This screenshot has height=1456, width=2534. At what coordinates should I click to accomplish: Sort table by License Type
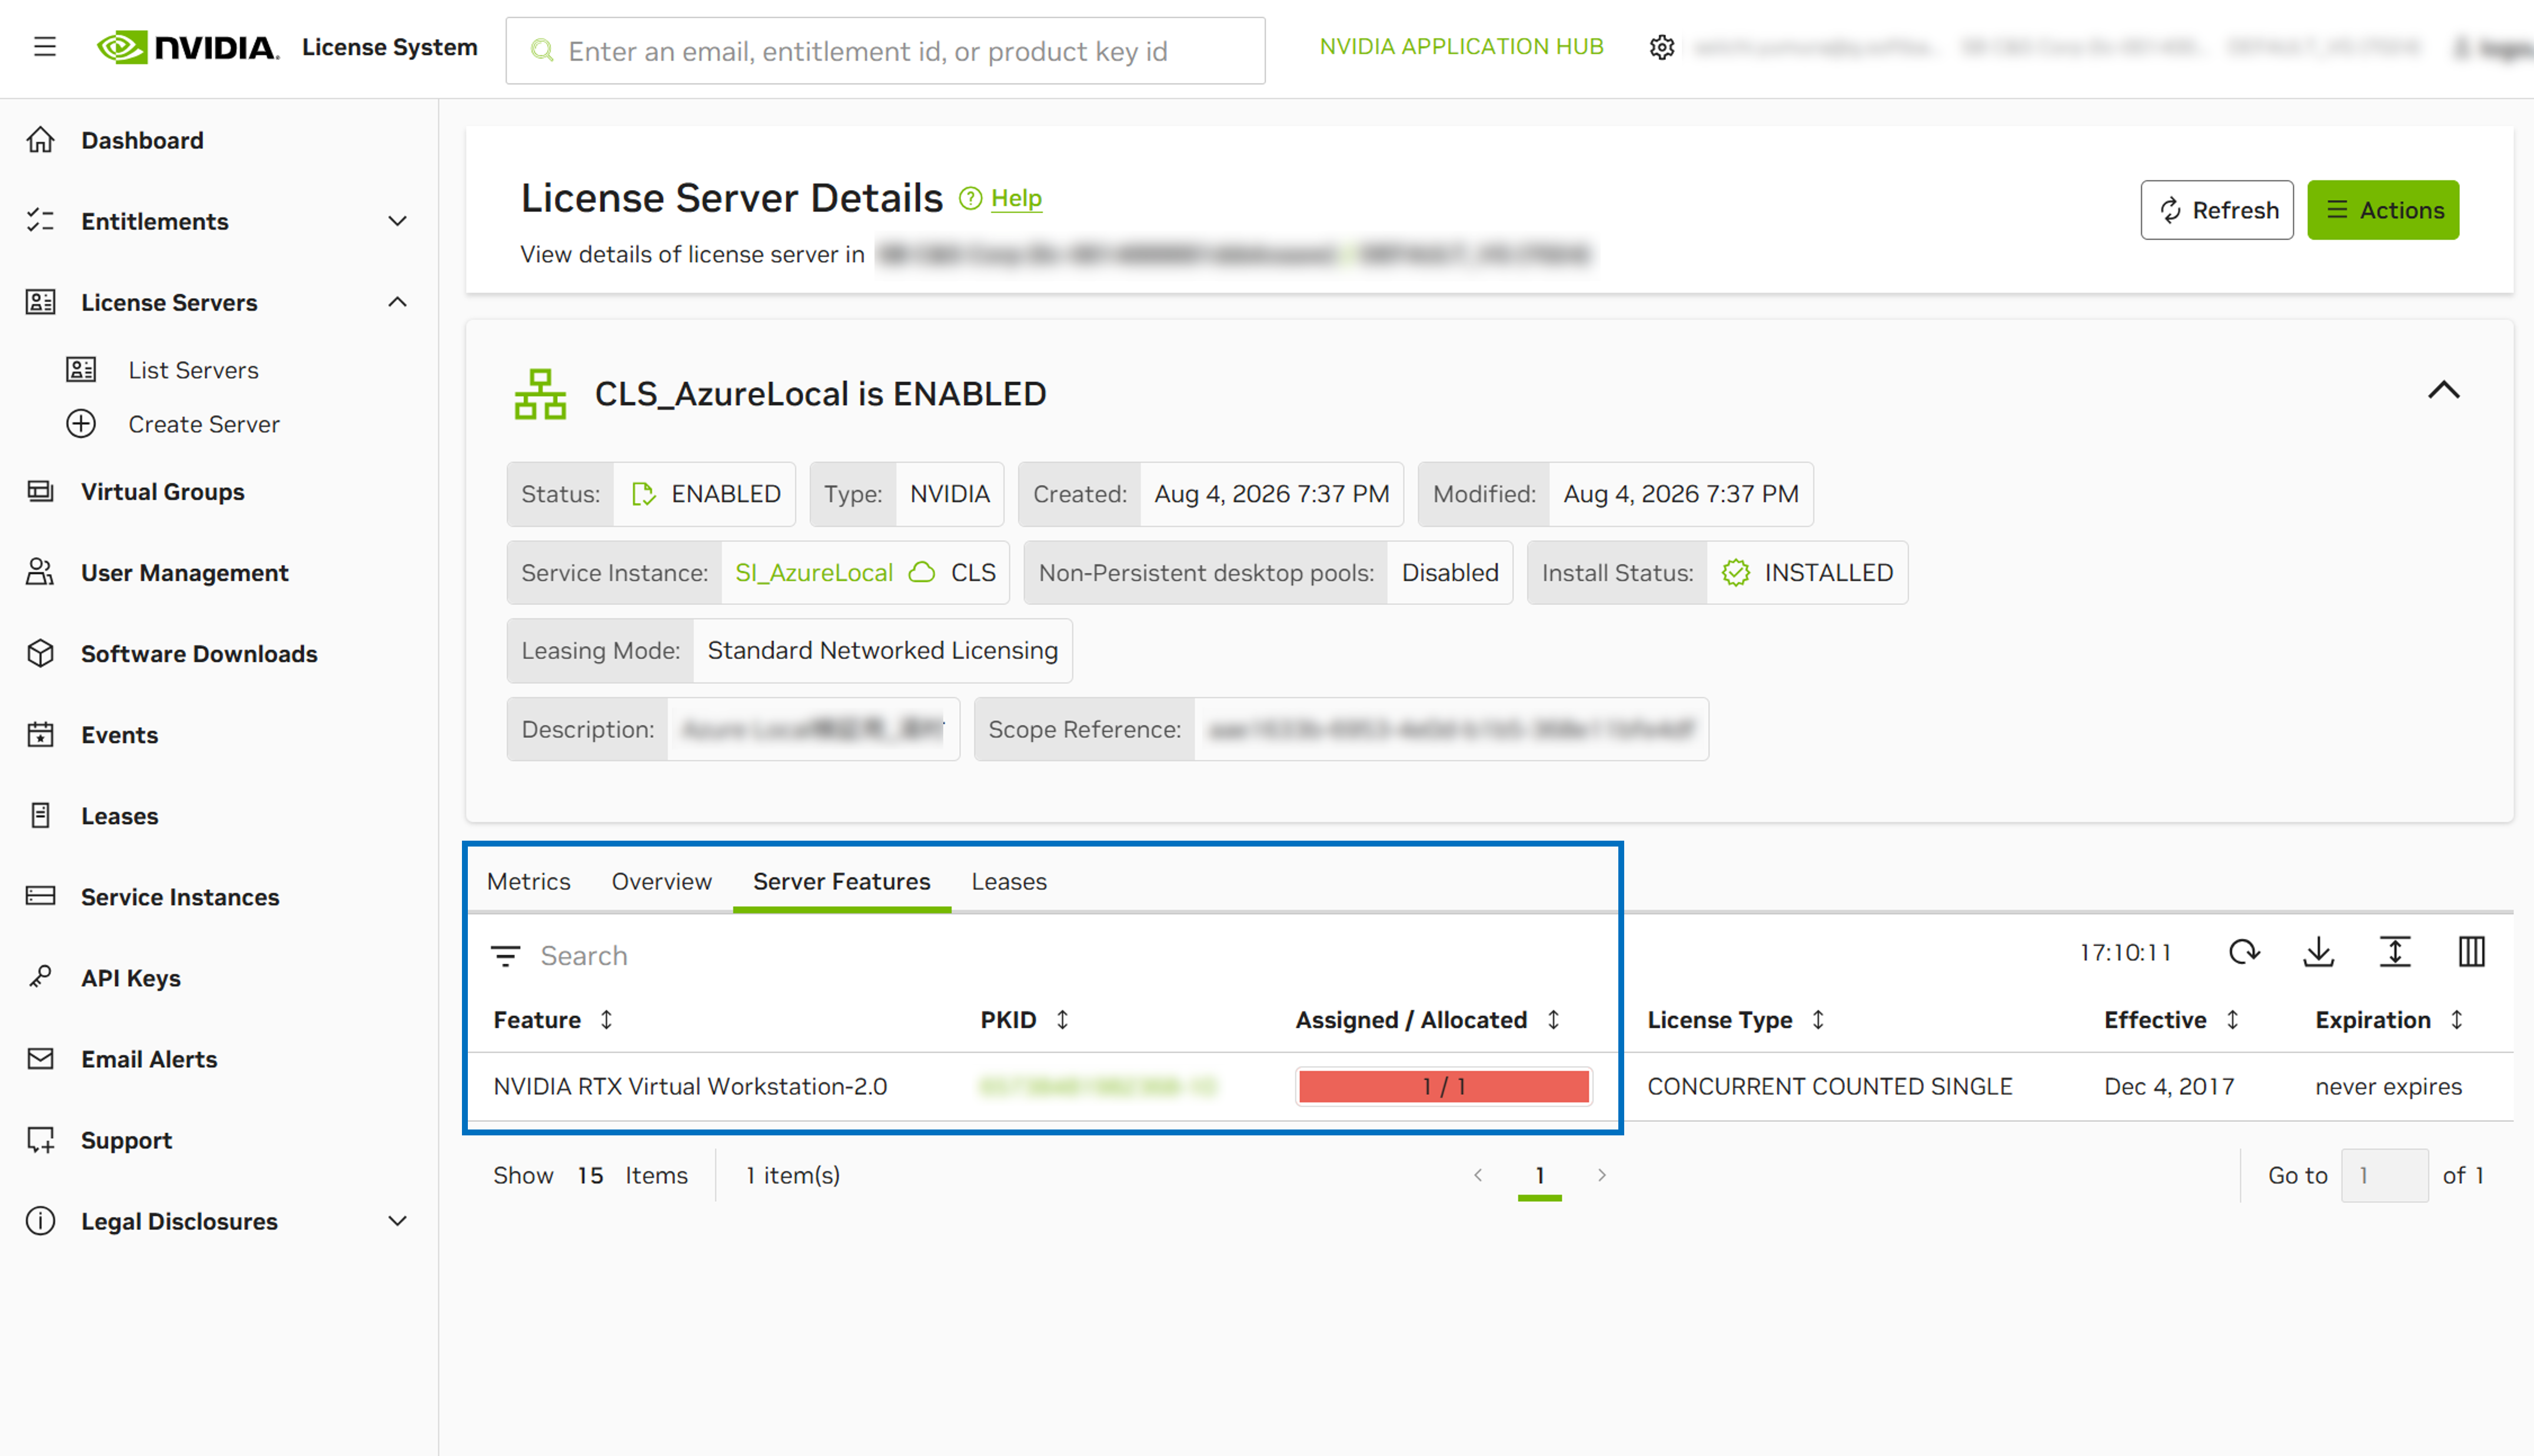click(x=1818, y=1020)
